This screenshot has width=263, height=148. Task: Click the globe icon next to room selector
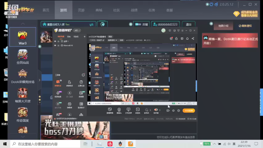click(102, 24)
